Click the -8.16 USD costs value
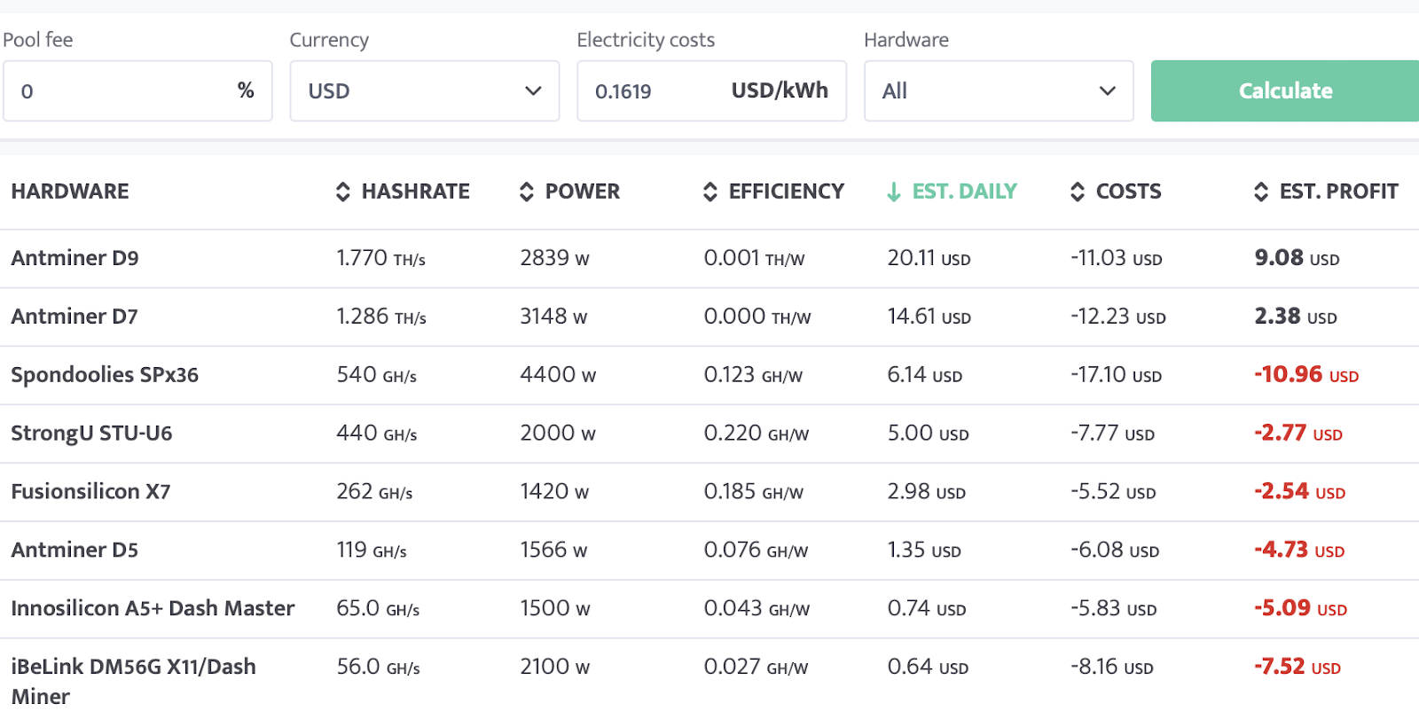This screenshot has width=1419, height=719. 1112,668
